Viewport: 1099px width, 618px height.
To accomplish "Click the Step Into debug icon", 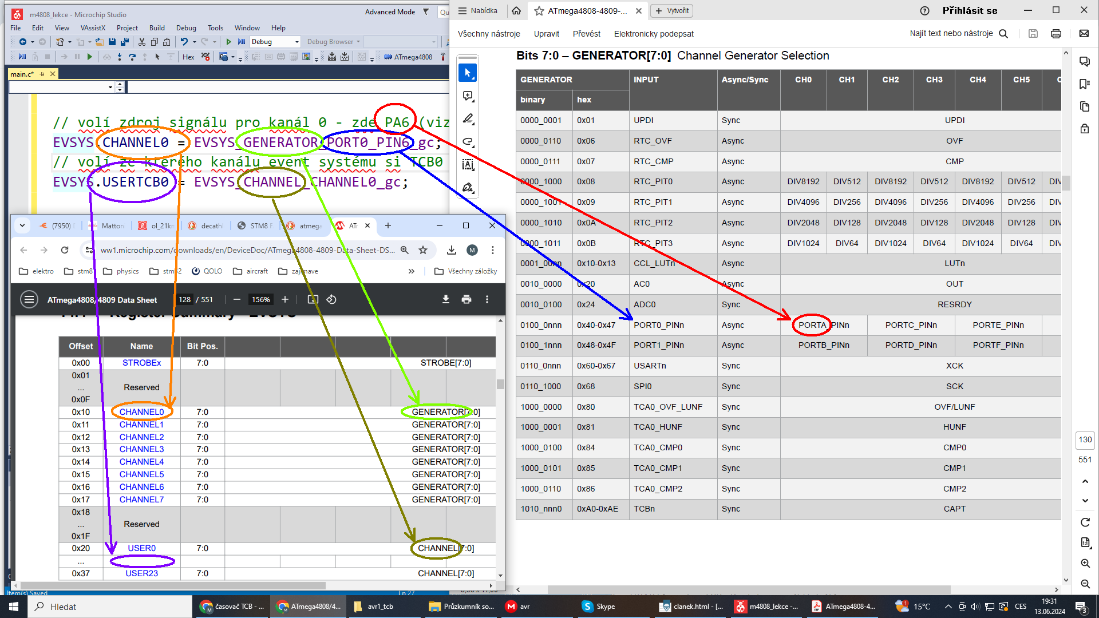I will point(119,57).
